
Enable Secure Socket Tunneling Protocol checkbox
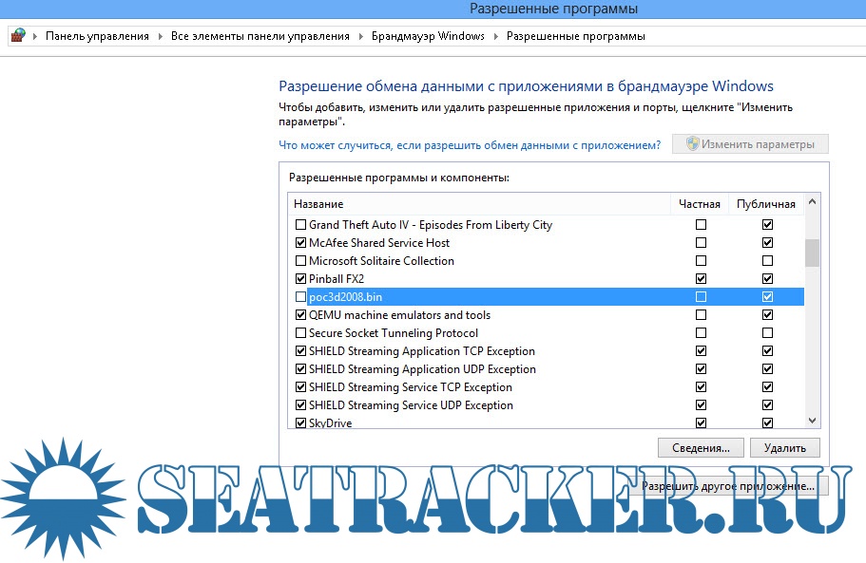pos(301,333)
